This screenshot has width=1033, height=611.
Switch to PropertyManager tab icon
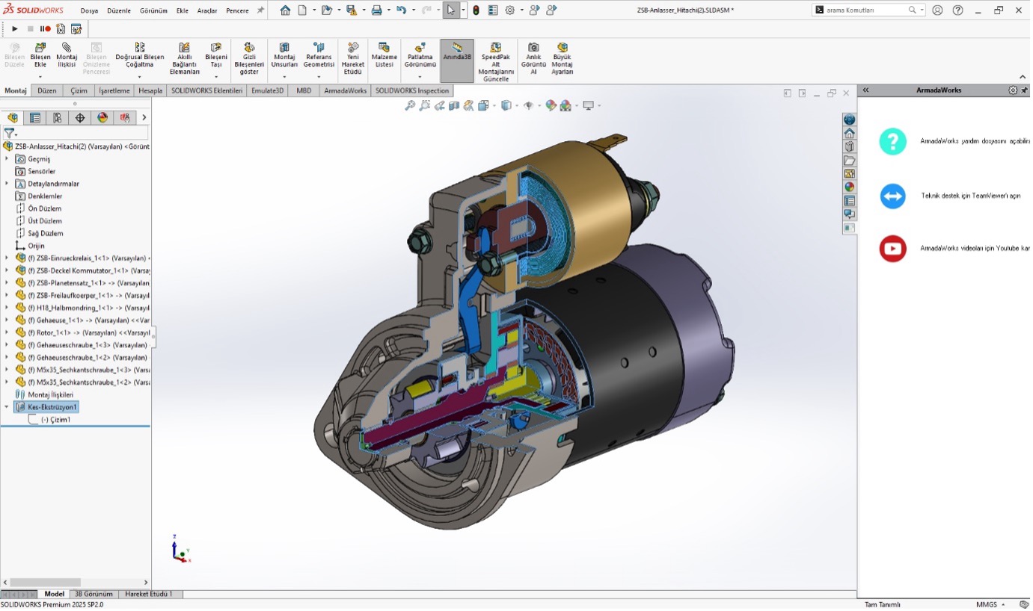[x=35, y=118]
